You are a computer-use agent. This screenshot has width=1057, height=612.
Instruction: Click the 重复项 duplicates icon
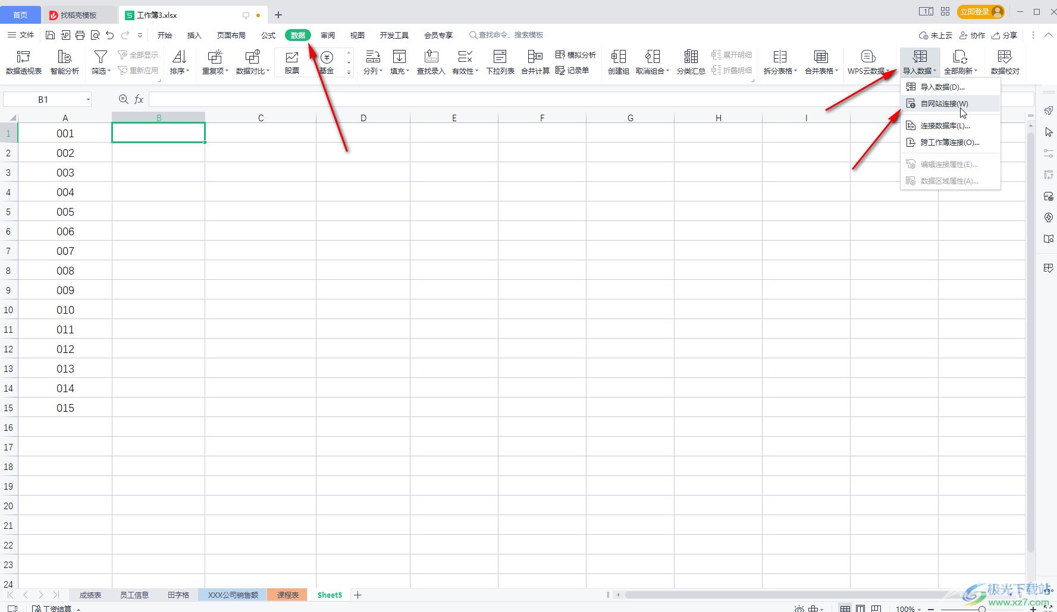[x=215, y=56]
